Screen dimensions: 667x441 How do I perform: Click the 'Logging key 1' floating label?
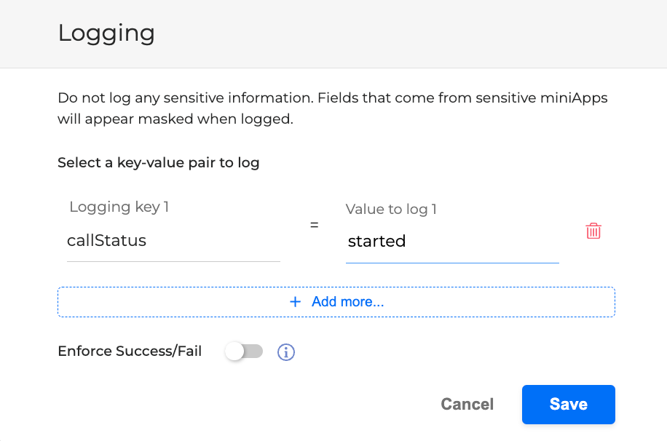119,207
